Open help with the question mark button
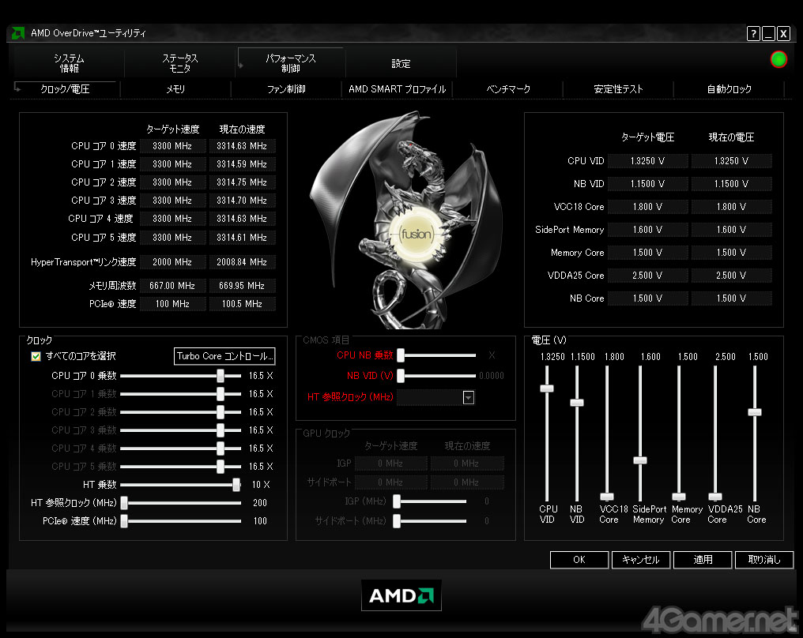 [x=753, y=34]
